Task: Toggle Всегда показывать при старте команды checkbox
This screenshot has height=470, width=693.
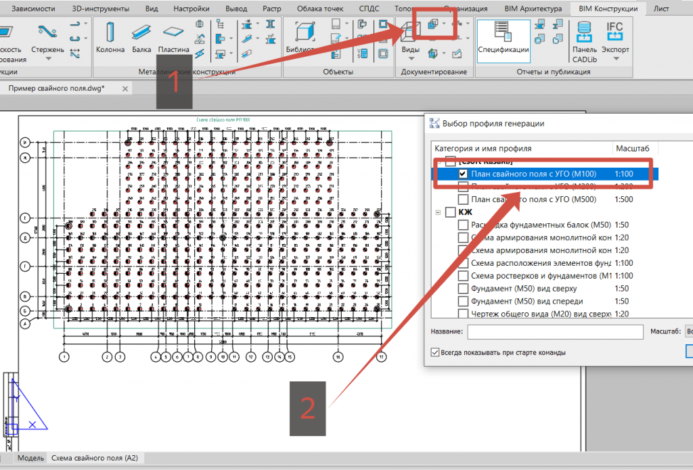Action: tap(435, 352)
